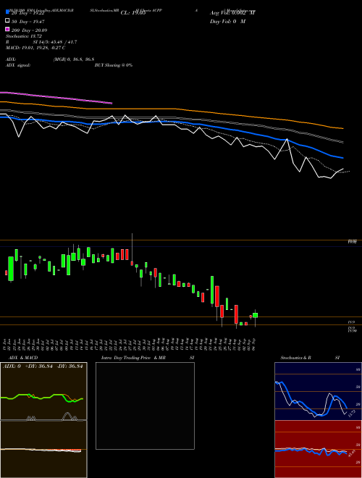362x478 pixels.
Task: Click the ADX: 0 +DY: 36.84 header
Action: coord(43,366)
